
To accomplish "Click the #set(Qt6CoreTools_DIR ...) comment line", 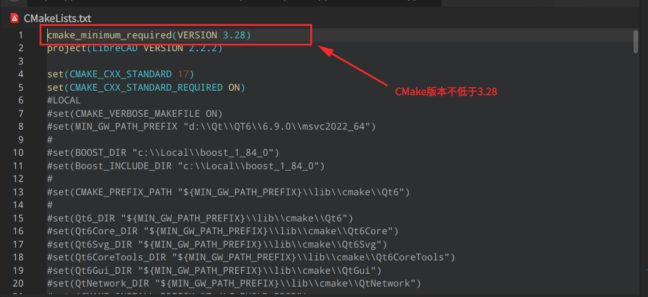I will click(252, 257).
